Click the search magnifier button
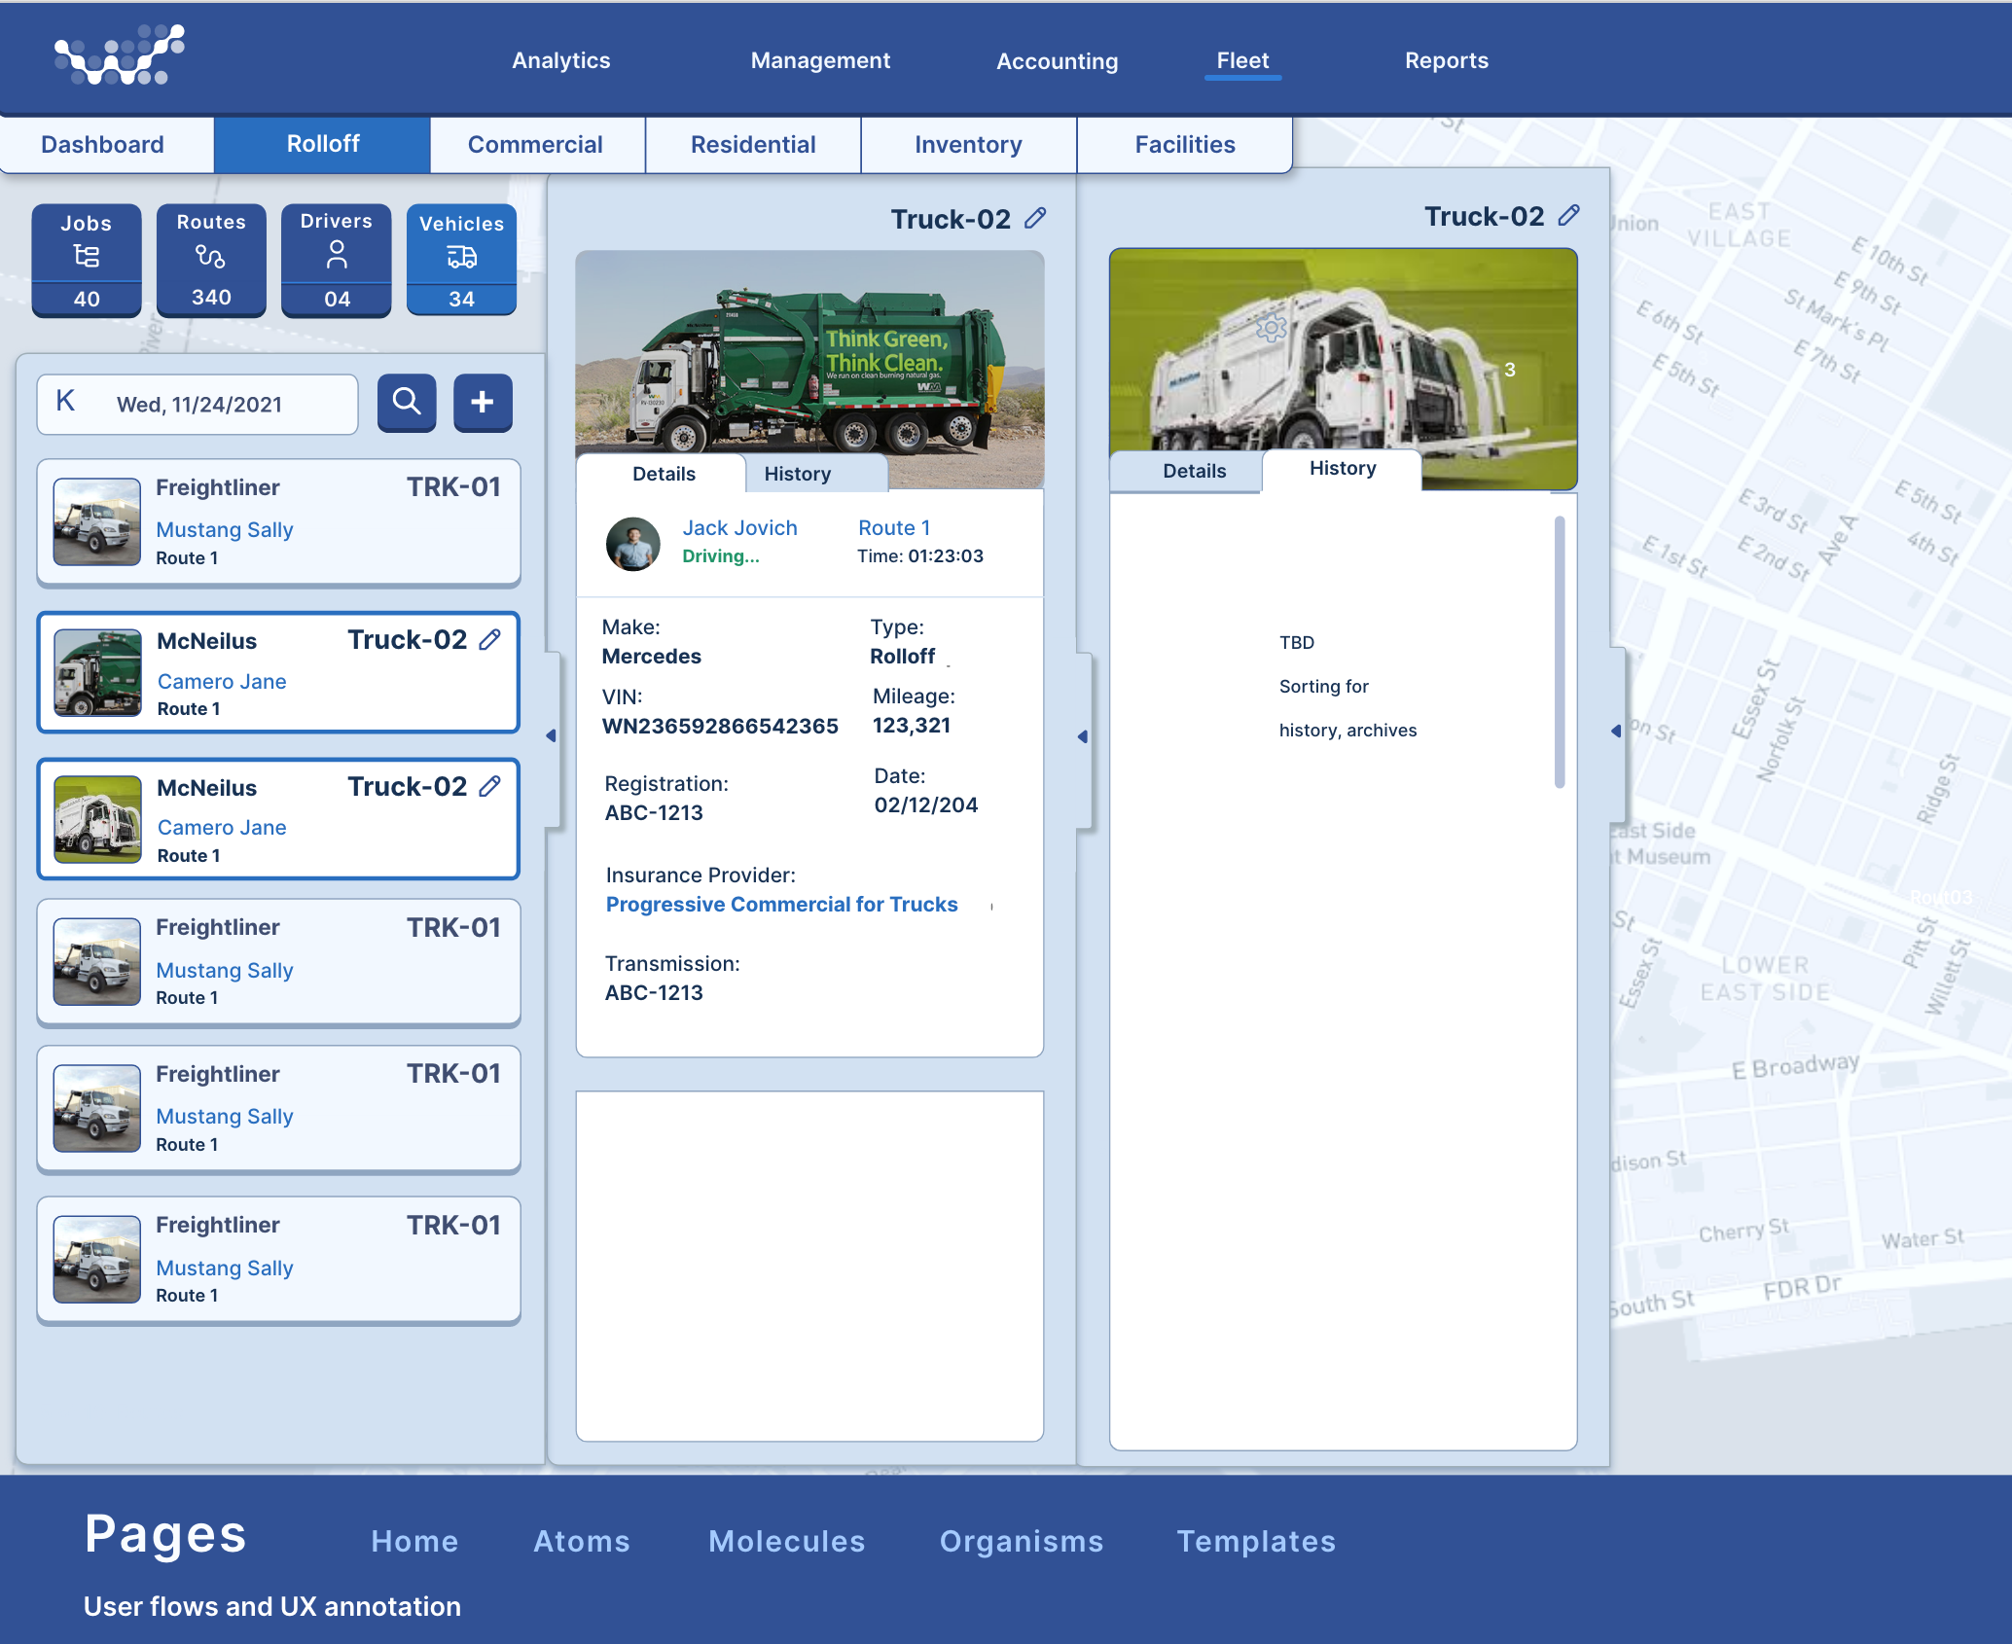 [x=407, y=402]
